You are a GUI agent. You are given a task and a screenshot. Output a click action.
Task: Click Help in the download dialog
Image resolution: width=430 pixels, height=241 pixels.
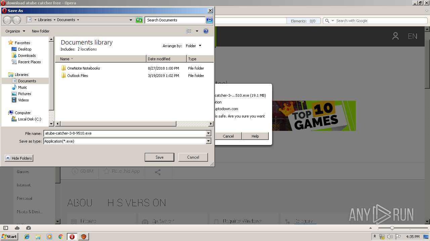255,136
